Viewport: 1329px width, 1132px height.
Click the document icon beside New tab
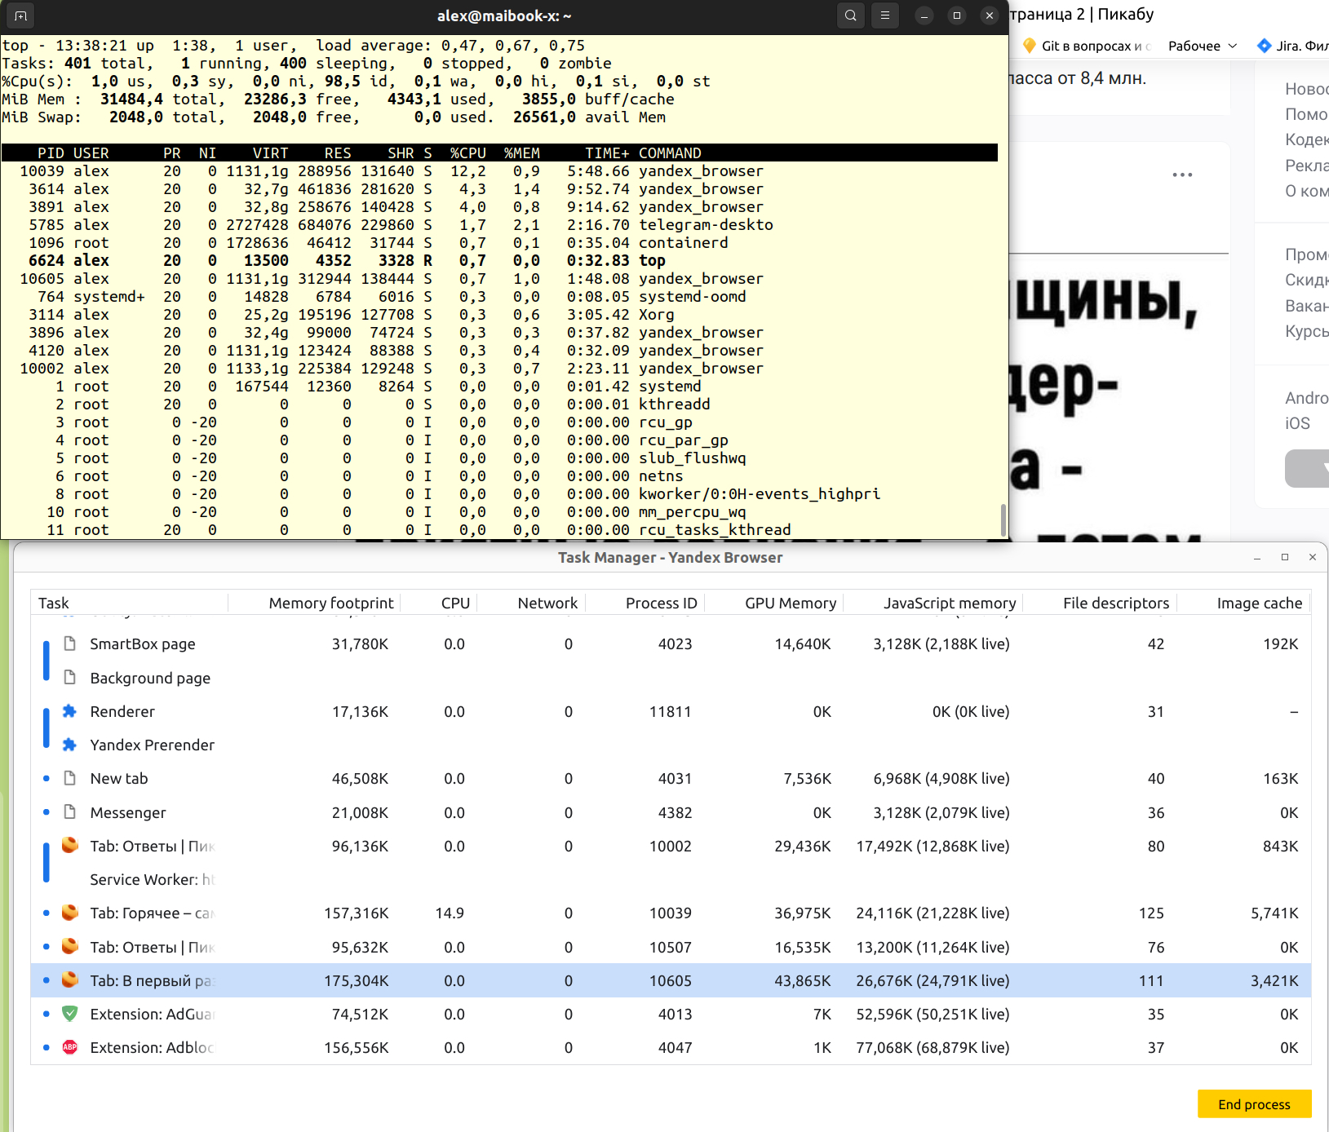point(70,778)
